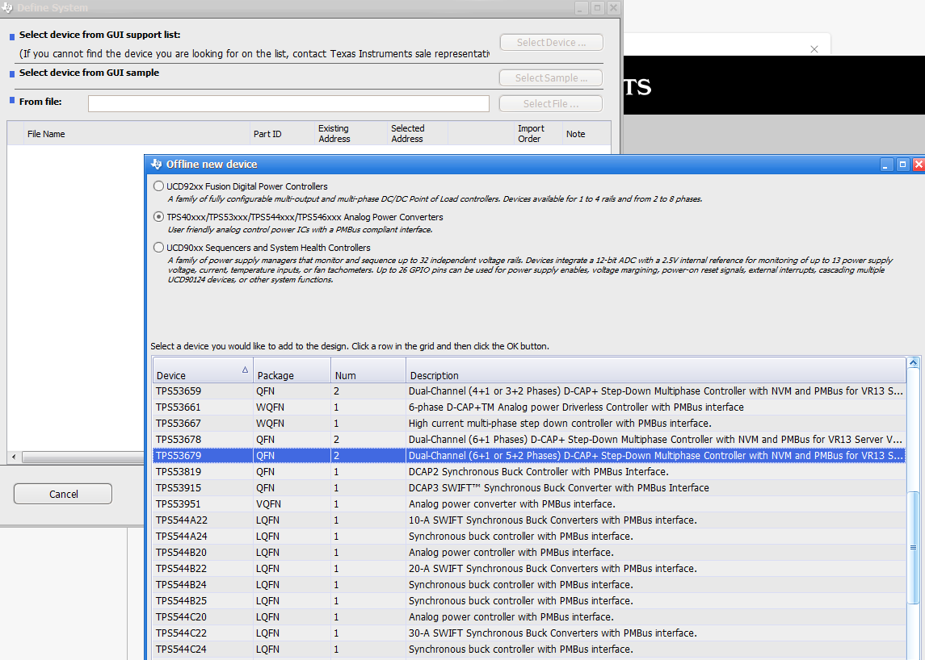Maximize the Offline new device window
The height and width of the screenshot is (660, 925).
902,165
